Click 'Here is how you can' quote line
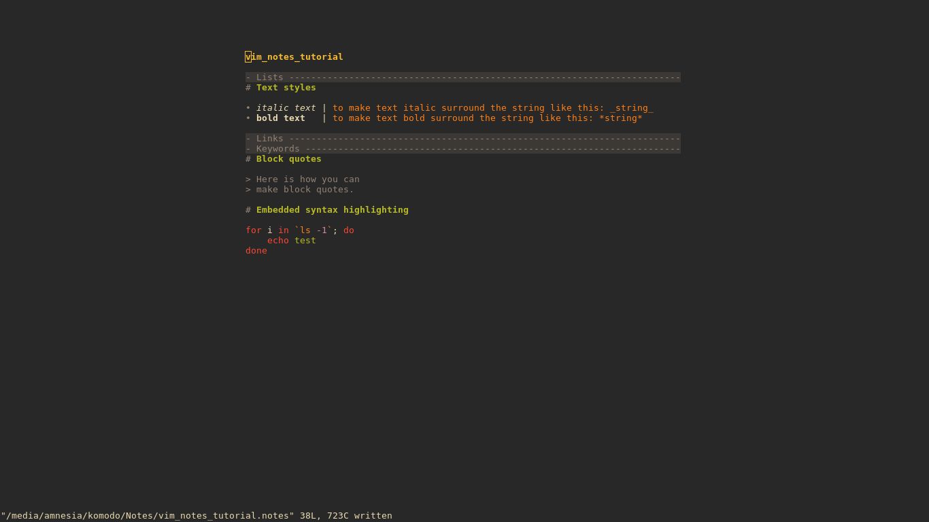This screenshot has width=929, height=522. 303,179
